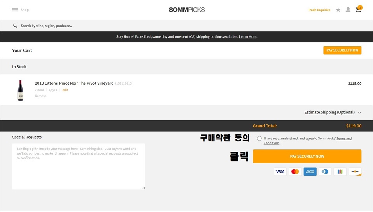Click the 750ml size text
The image size is (373, 212).
[x=39, y=90]
